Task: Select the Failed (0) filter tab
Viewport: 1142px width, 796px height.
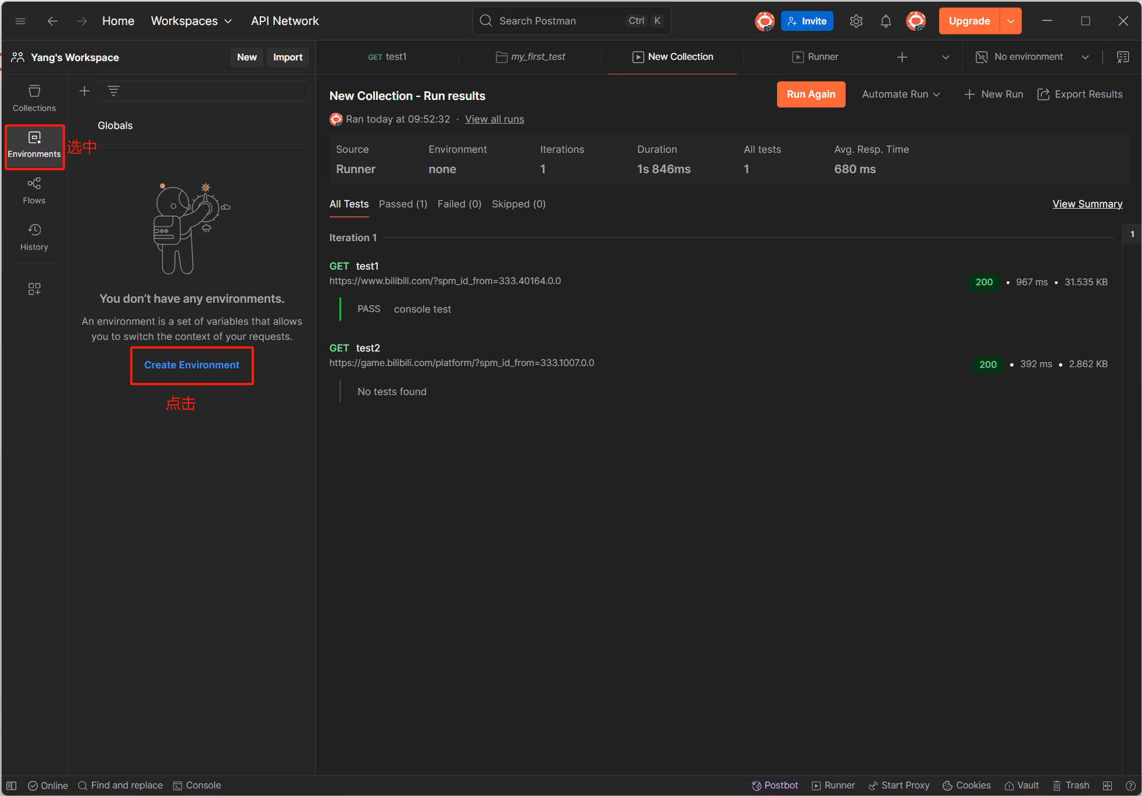Action: (459, 204)
